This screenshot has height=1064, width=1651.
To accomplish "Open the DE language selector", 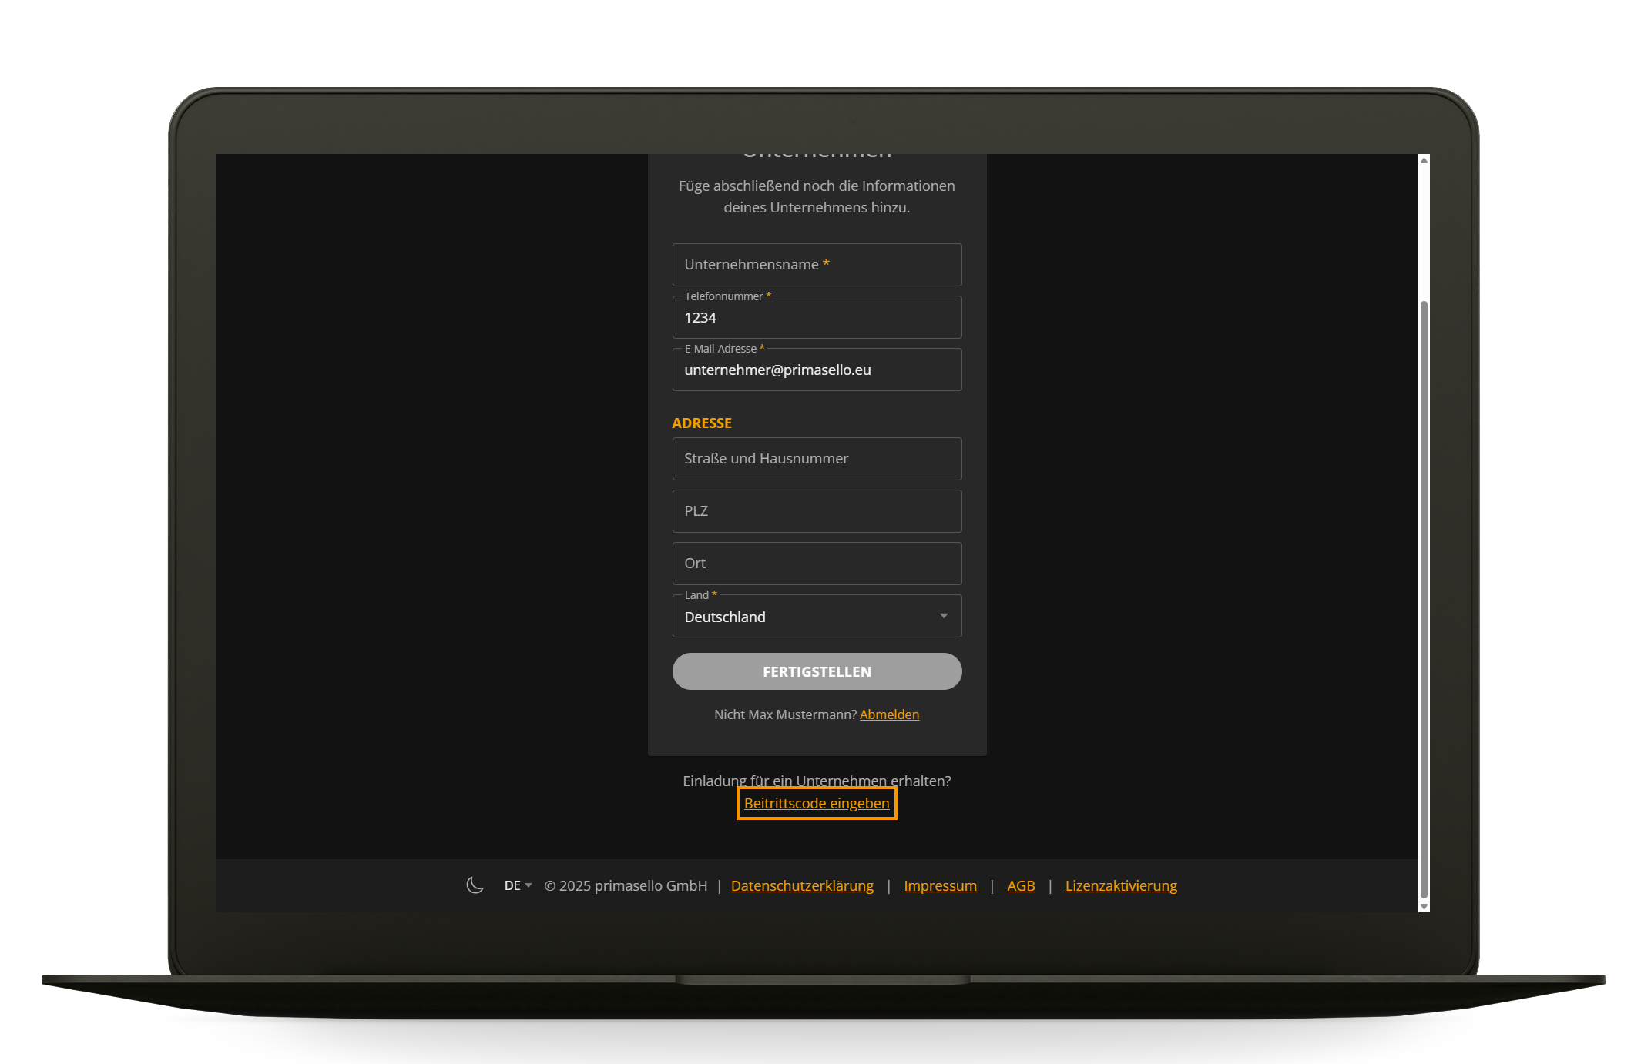I will tap(518, 885).
